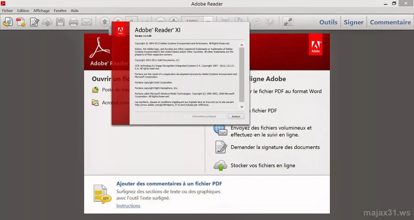Viewport: 414px width, 220px height.
Task: Click 'Stocker vos fichiers en ligne' link
Action: click(x=263, y=166)
